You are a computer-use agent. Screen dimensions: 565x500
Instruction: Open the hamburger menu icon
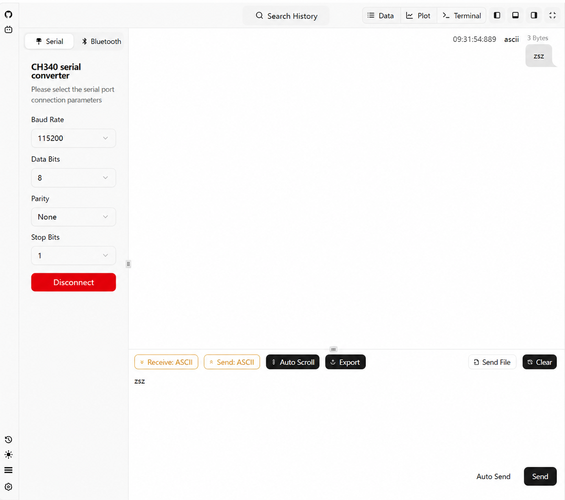(x=8, y=470)
